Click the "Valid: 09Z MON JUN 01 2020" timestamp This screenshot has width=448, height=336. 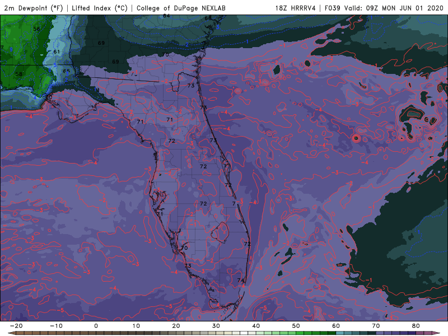tap(394, 8)
